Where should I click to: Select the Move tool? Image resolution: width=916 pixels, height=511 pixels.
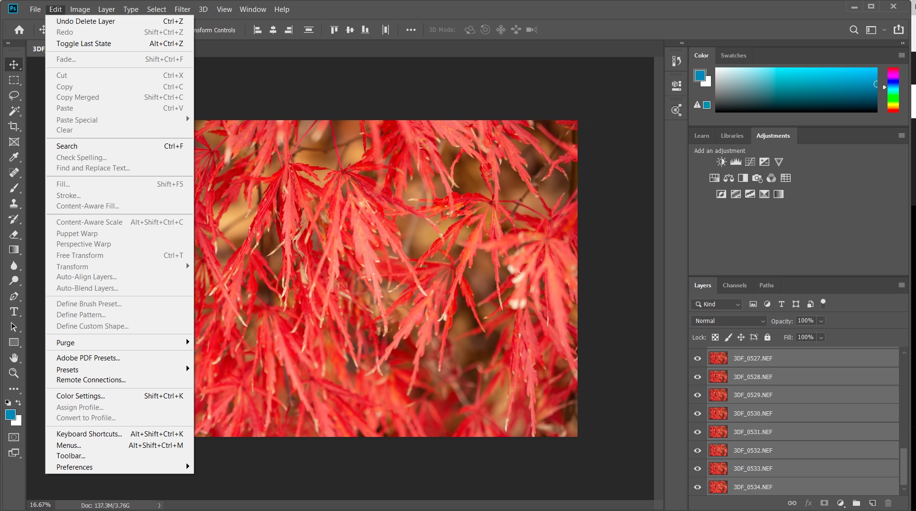(14, 65)
